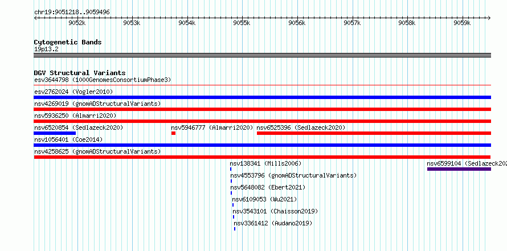Click the 9052k ruler tick label
The image size is (507, 251).
click(77, 23)
